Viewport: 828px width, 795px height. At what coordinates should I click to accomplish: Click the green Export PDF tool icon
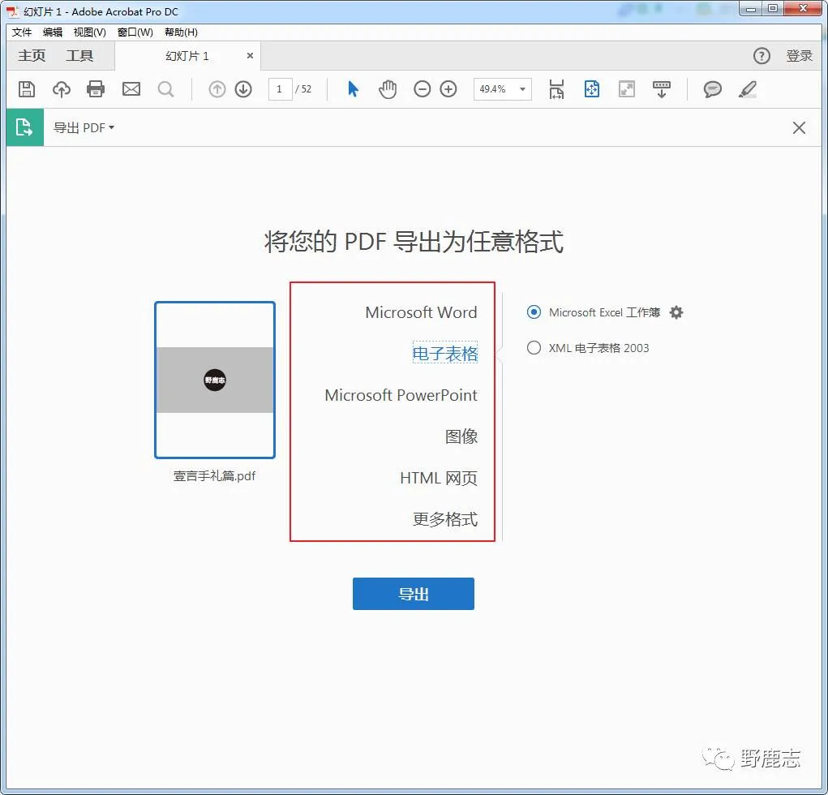[25, 127]
